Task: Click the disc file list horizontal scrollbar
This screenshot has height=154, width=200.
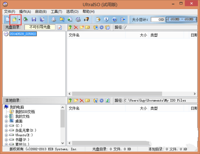Action: click(117, 94)
